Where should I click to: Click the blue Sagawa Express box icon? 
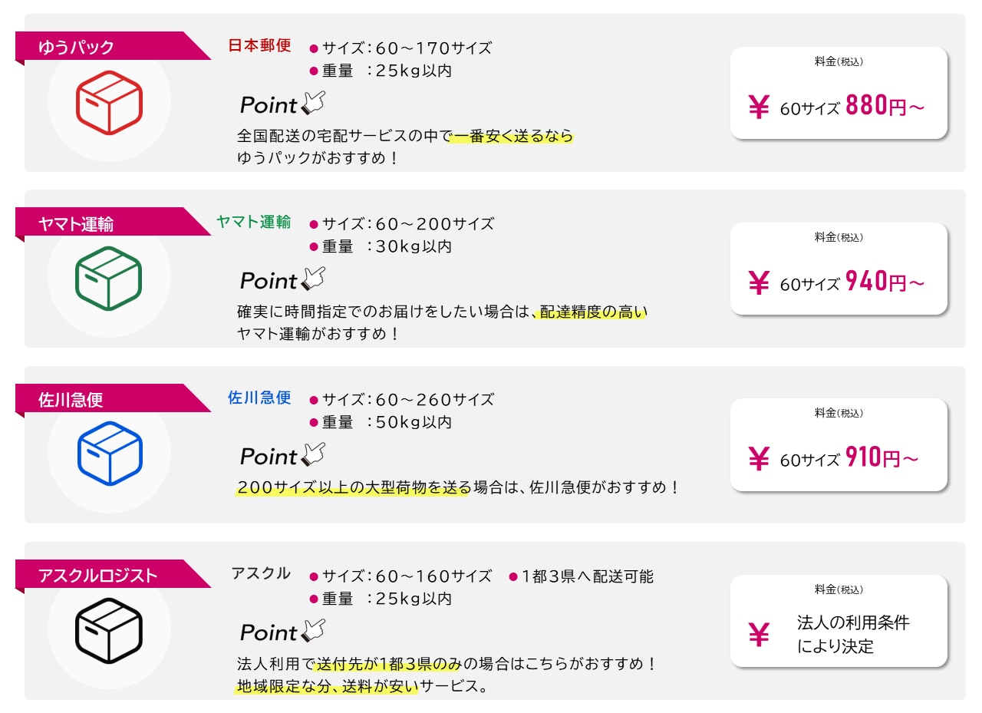click(x=109, y=454)
